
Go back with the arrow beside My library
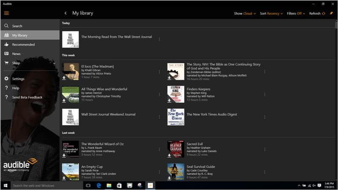[65, 13]
